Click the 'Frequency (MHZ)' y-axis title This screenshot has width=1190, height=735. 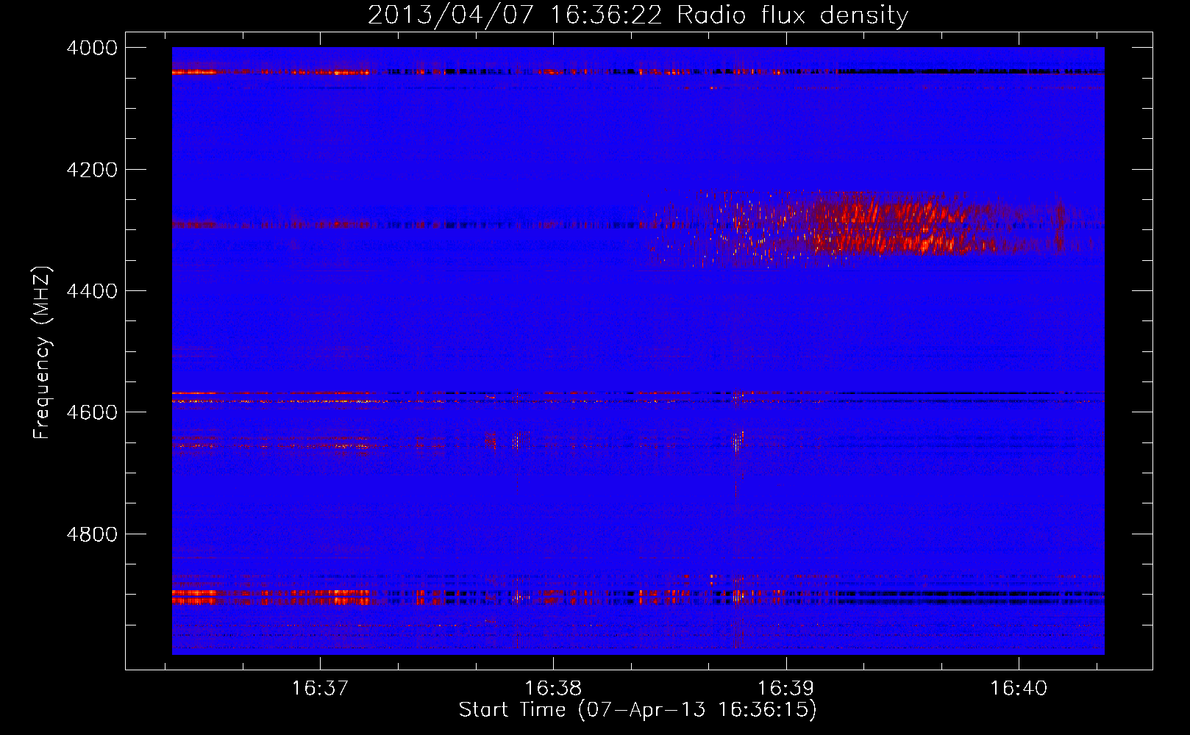click(42, 352)
